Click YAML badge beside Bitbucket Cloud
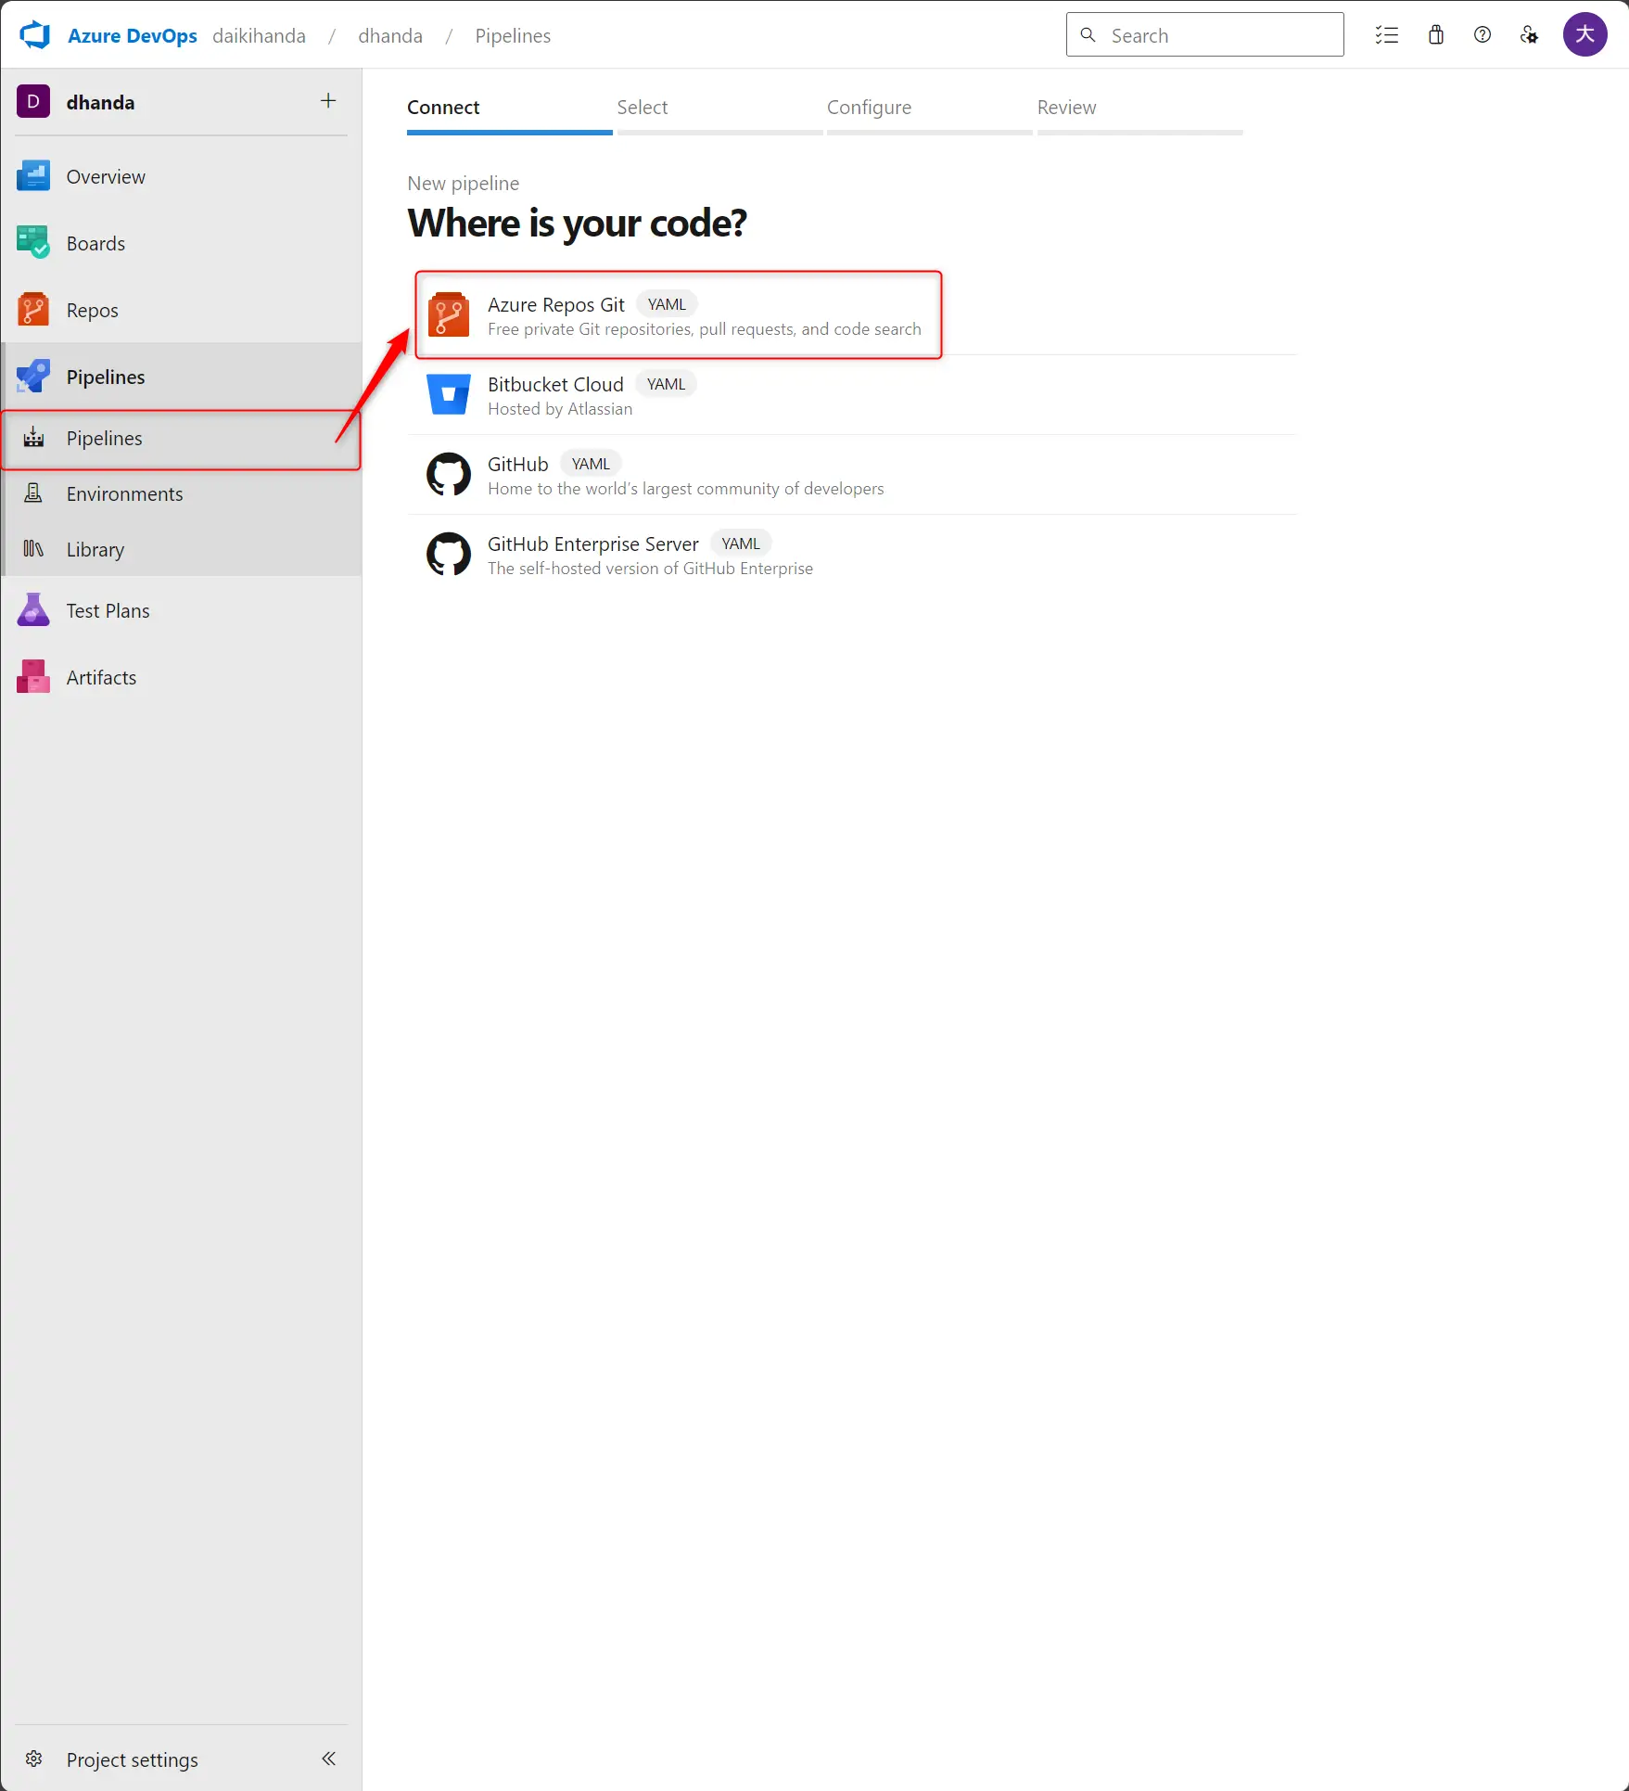 click(666, 384)
